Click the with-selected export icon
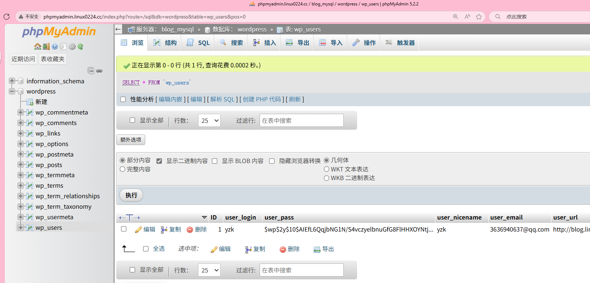This screenshot has height=283, width=590. click(x=317, y=249)
